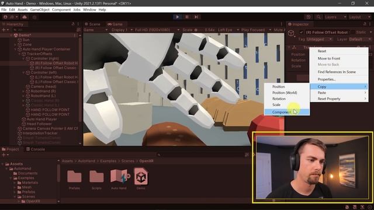Select Auto Hand Player object
The image size is (374, 210).
click(x=41, y=119)
